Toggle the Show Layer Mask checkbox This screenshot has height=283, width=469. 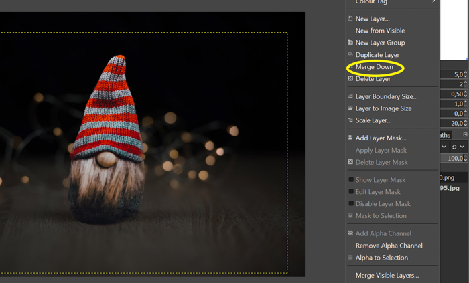point(350,180)
